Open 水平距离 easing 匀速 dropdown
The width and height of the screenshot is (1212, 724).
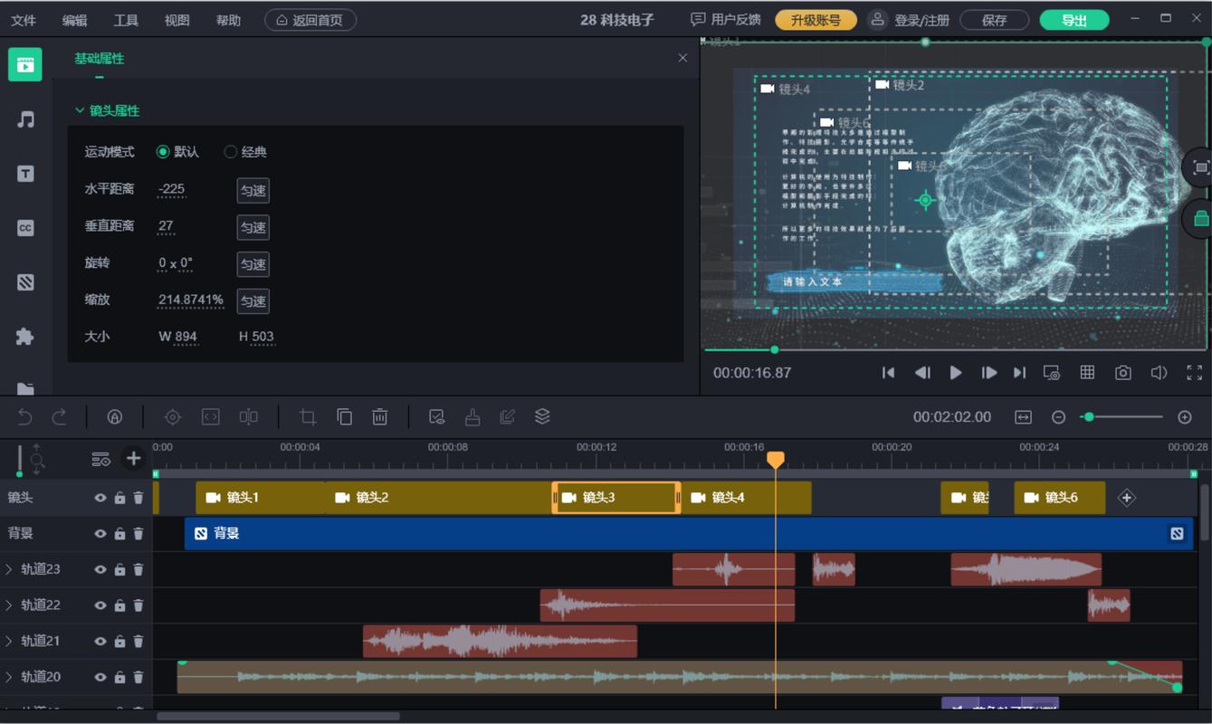pos(253,191)
